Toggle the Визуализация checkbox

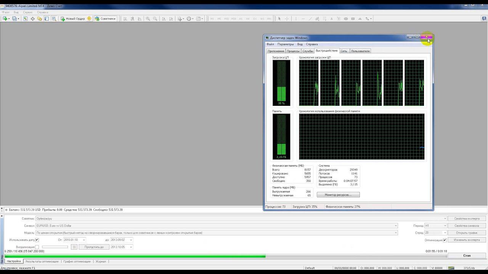coord(37,247)
